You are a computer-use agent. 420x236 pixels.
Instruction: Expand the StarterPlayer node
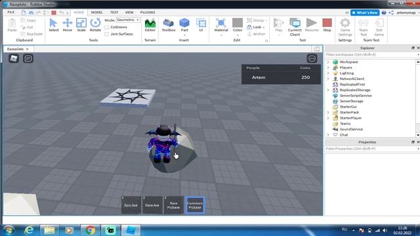[328, 118]
